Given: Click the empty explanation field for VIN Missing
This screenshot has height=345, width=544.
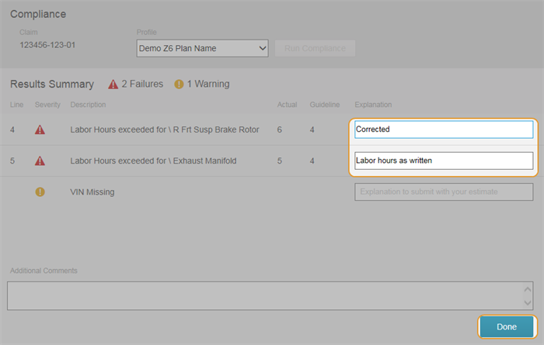Looking at the screenshot, I should coord(444,191).
